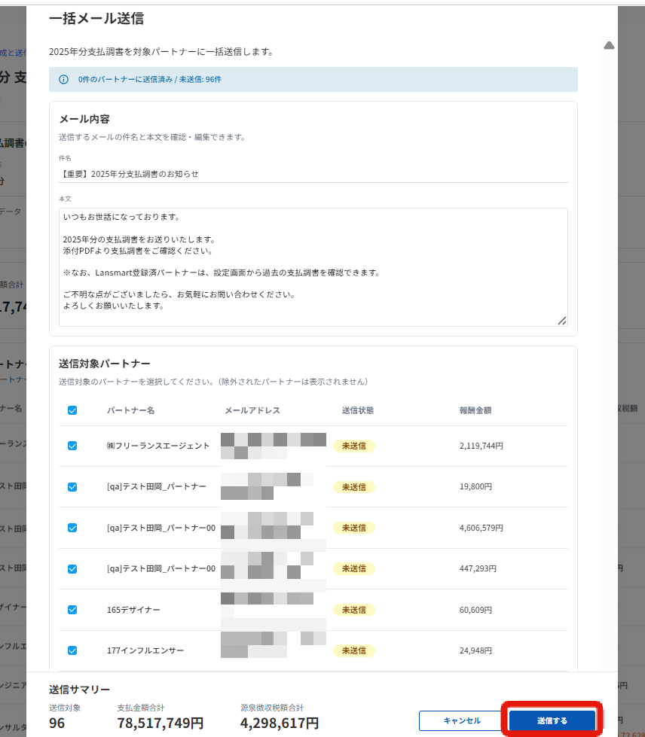The height and width of the screenshot is (737, 645).
Task: Click 未送信 badge for ㈱フリーランスエージェント
Action: pyautogui.click(x=354, y=446)
